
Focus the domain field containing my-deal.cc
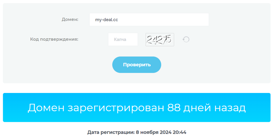click(x=149, y=20)
